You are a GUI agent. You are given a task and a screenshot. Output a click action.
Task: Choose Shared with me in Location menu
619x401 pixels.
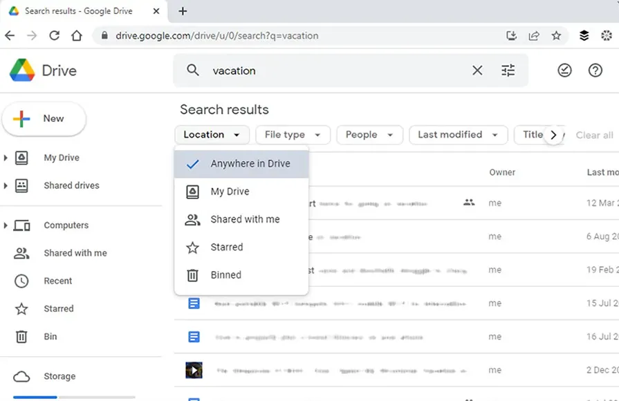point(245,219)
